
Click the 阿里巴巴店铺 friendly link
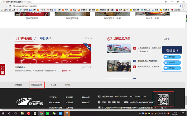[x=37, y=85]
